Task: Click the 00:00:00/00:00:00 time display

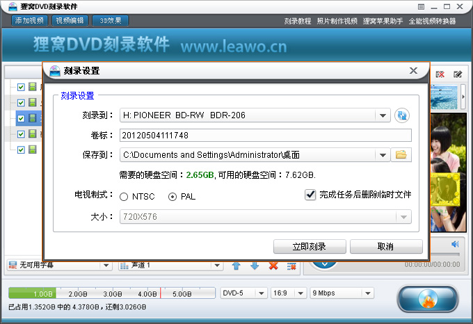Action: tap(432, 265)
